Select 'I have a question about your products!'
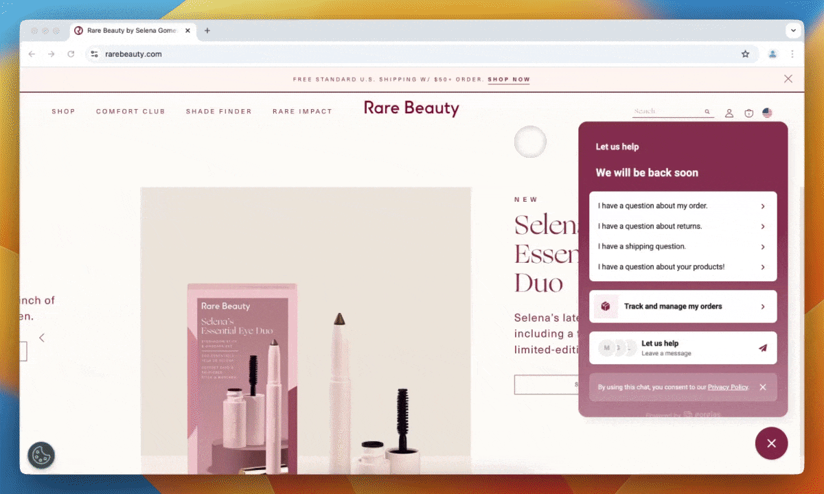The height and width of the screenshot is (494, 824). pyautogui.click(x=683, y=267)
